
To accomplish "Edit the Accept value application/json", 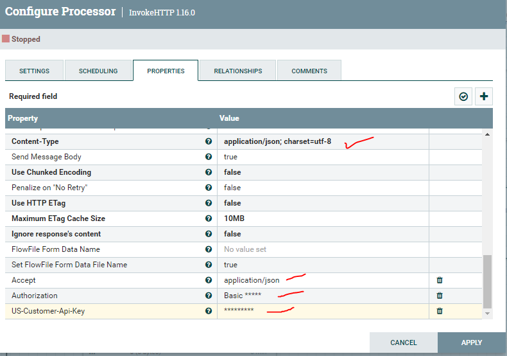I will tap(252, 280).
